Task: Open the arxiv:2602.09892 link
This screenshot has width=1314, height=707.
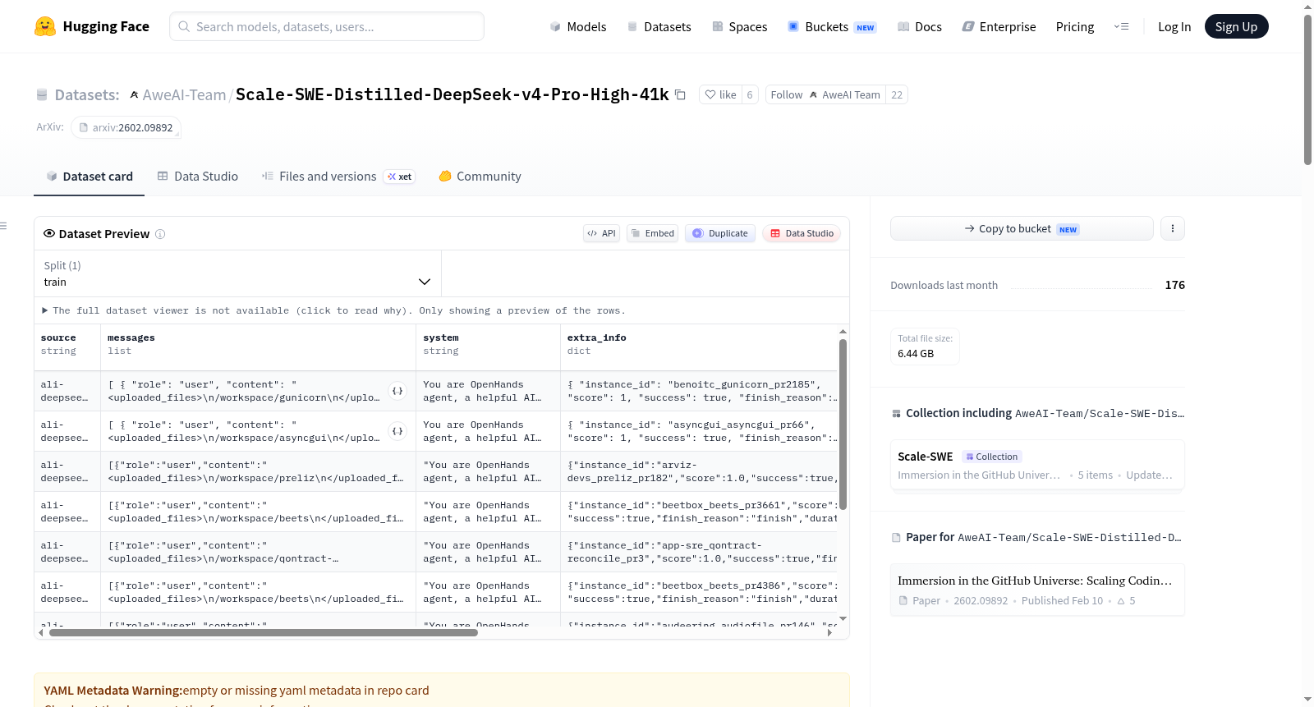Action: click(126, 127)
